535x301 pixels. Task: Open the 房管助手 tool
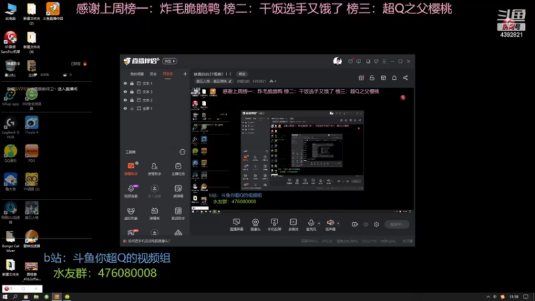tap(154, 169)
